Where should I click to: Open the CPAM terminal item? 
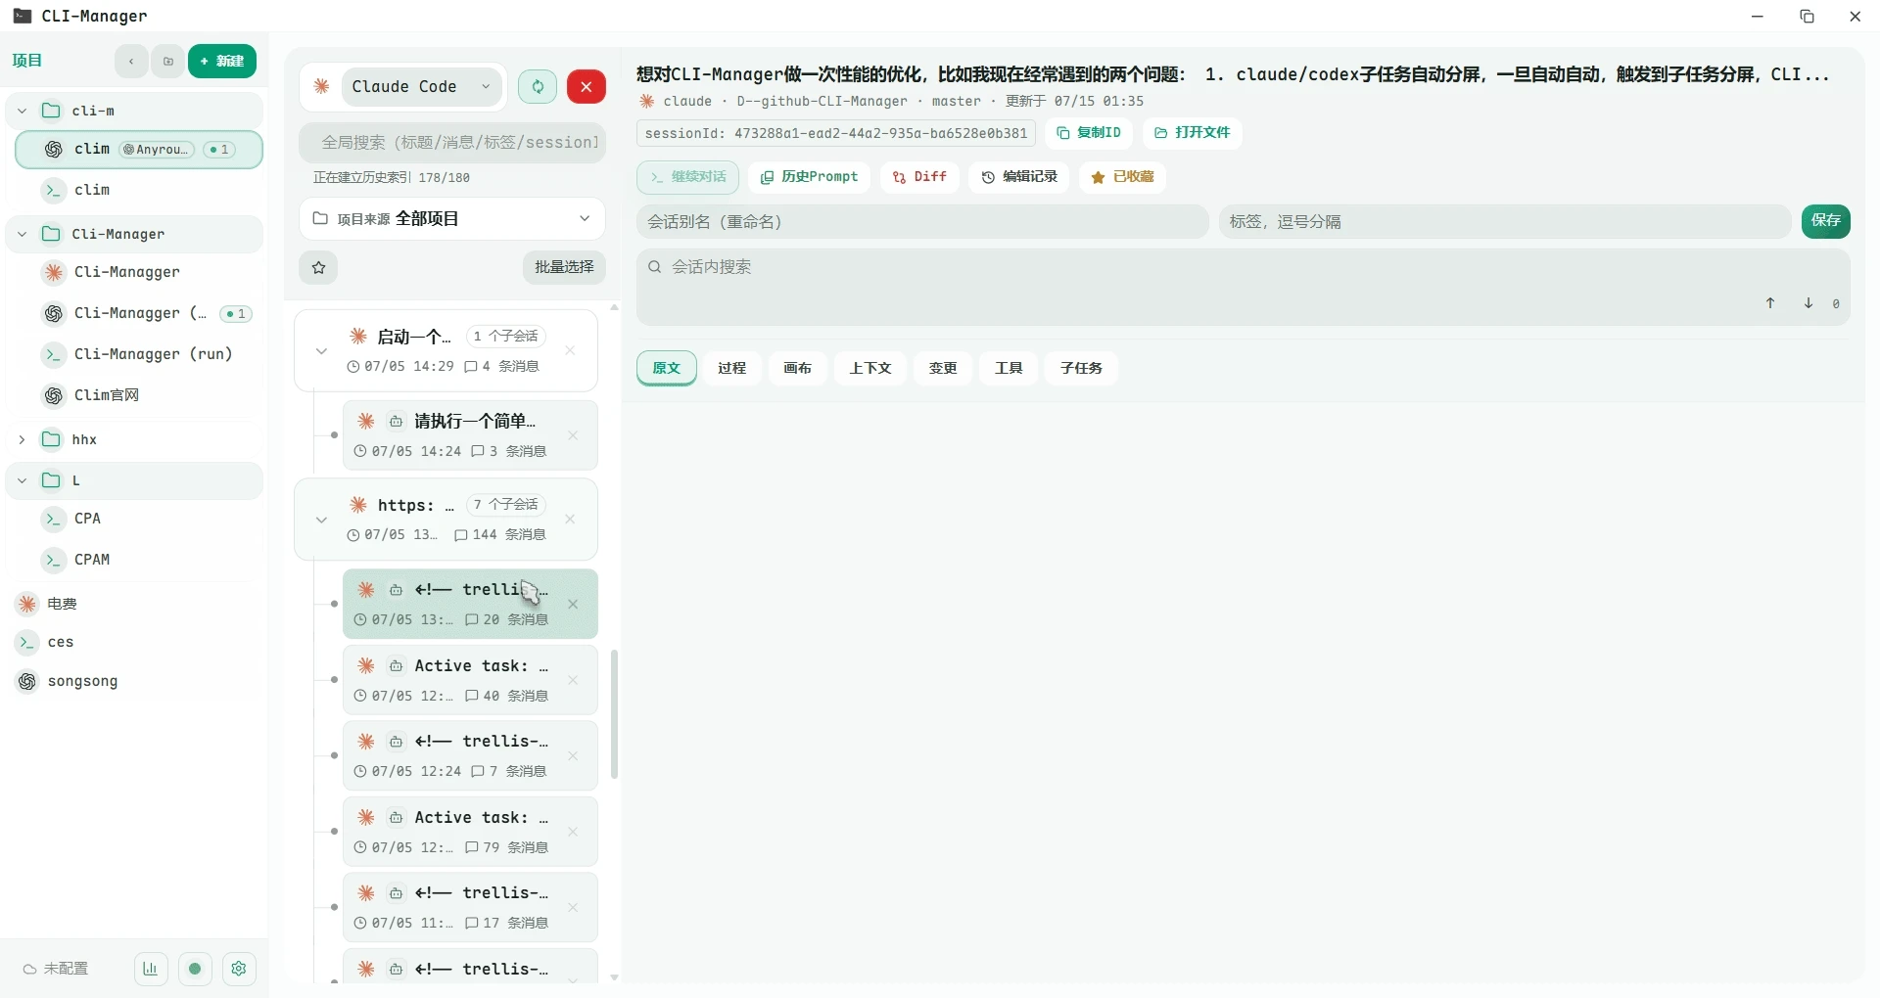(x=139, y=560)
